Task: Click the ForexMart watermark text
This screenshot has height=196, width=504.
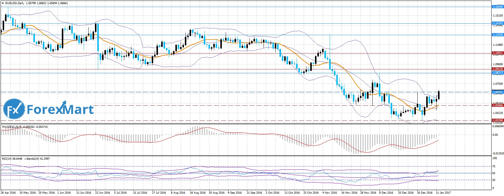Action: click(x=60, y=110)
